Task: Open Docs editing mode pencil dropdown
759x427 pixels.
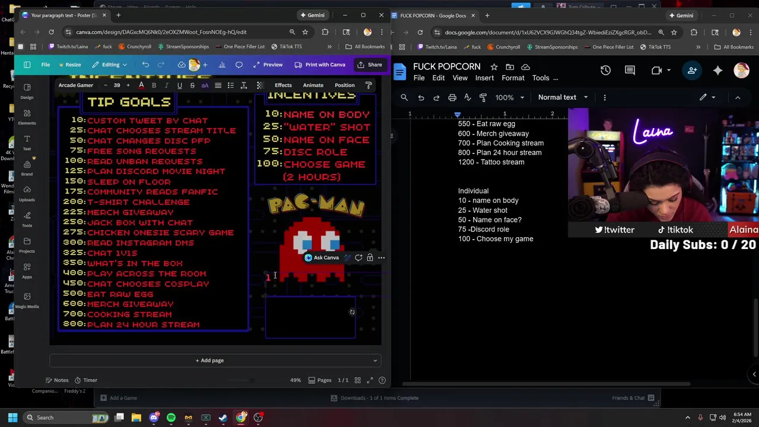Action: (708, 97)
